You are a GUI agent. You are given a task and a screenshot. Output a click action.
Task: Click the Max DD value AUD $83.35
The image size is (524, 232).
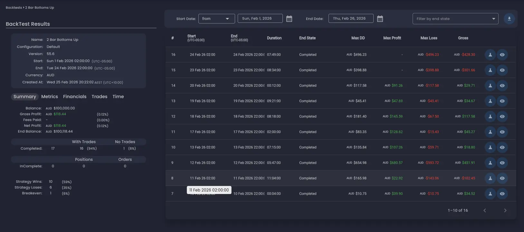(357, 132)
